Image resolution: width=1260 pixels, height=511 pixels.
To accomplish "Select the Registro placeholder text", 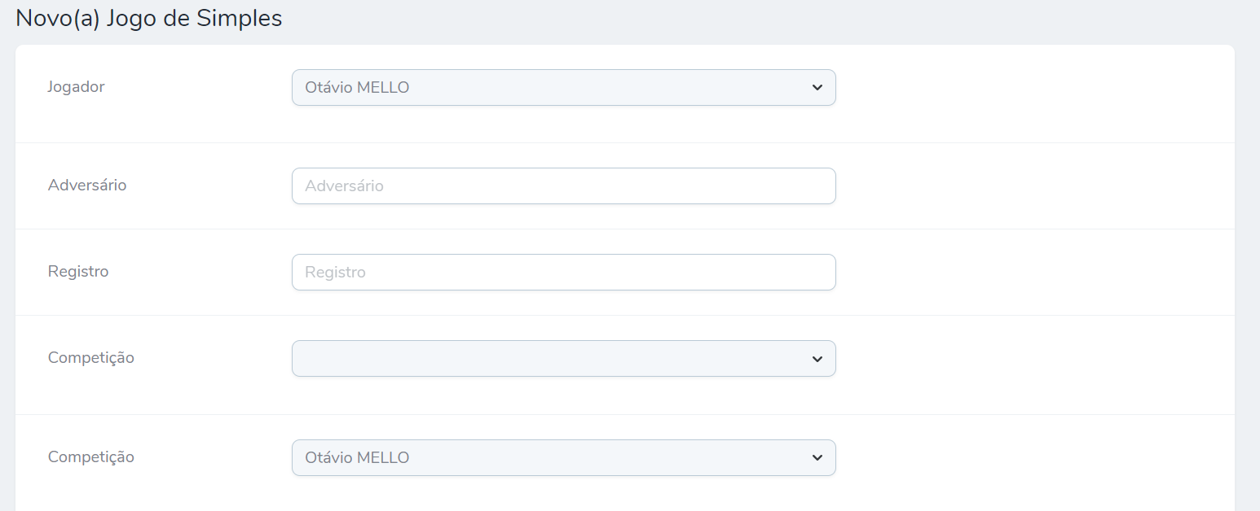I will 334,272.
